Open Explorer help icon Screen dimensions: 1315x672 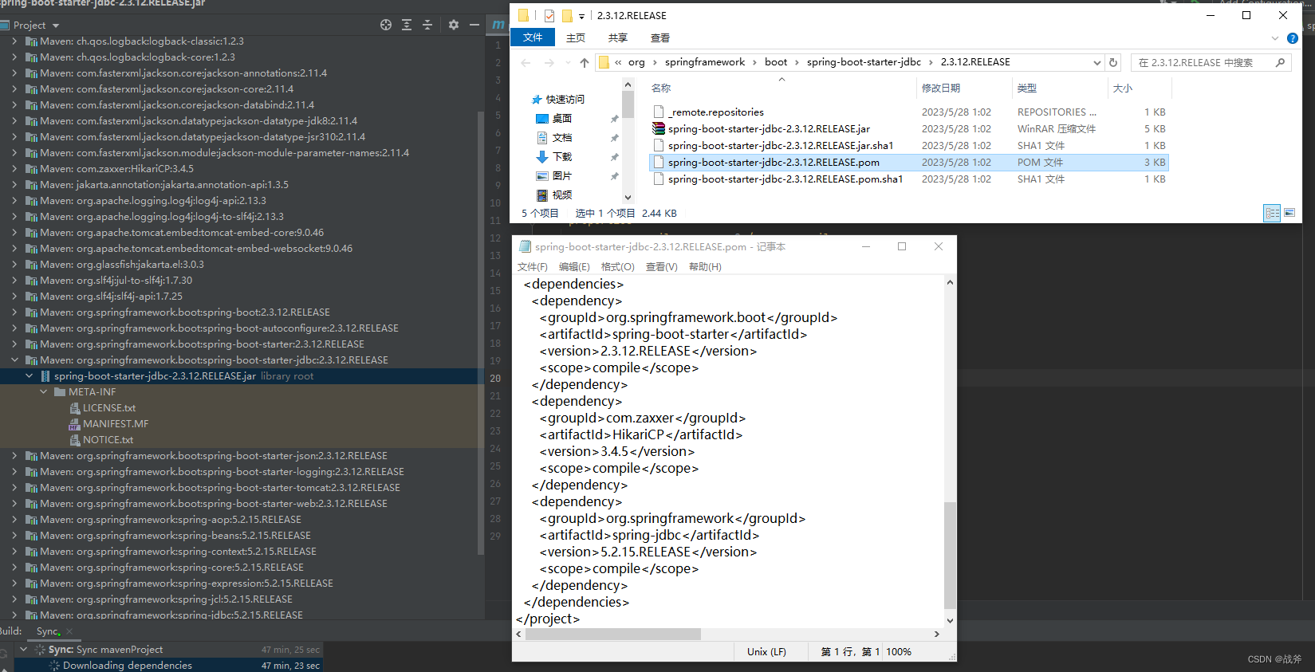pos(1293,38)
